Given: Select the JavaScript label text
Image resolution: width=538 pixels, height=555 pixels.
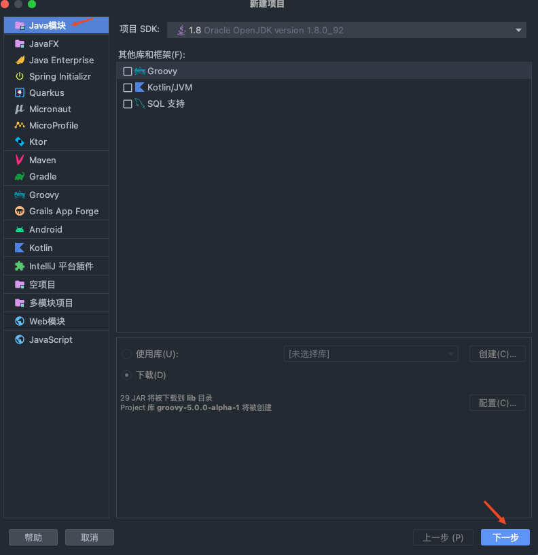Looking at the screenshot, I should pos(51,340).
